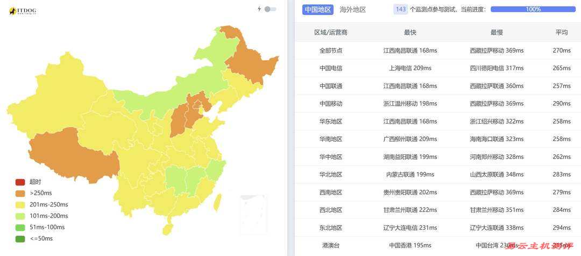Click 浙江温州移动 198ms cell

pyautogui.click(x=410, y=104)
